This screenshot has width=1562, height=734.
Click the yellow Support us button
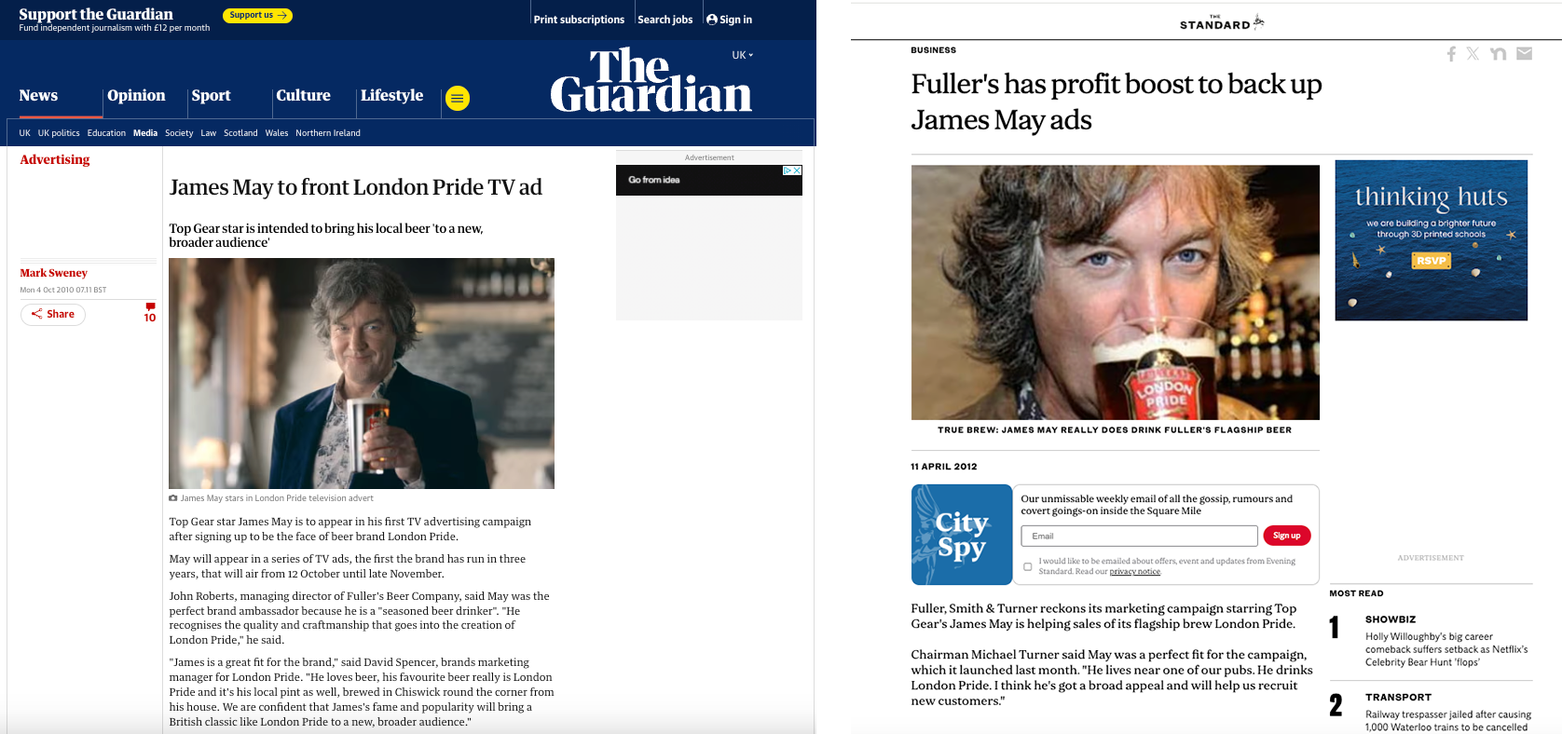pos(257,15)
